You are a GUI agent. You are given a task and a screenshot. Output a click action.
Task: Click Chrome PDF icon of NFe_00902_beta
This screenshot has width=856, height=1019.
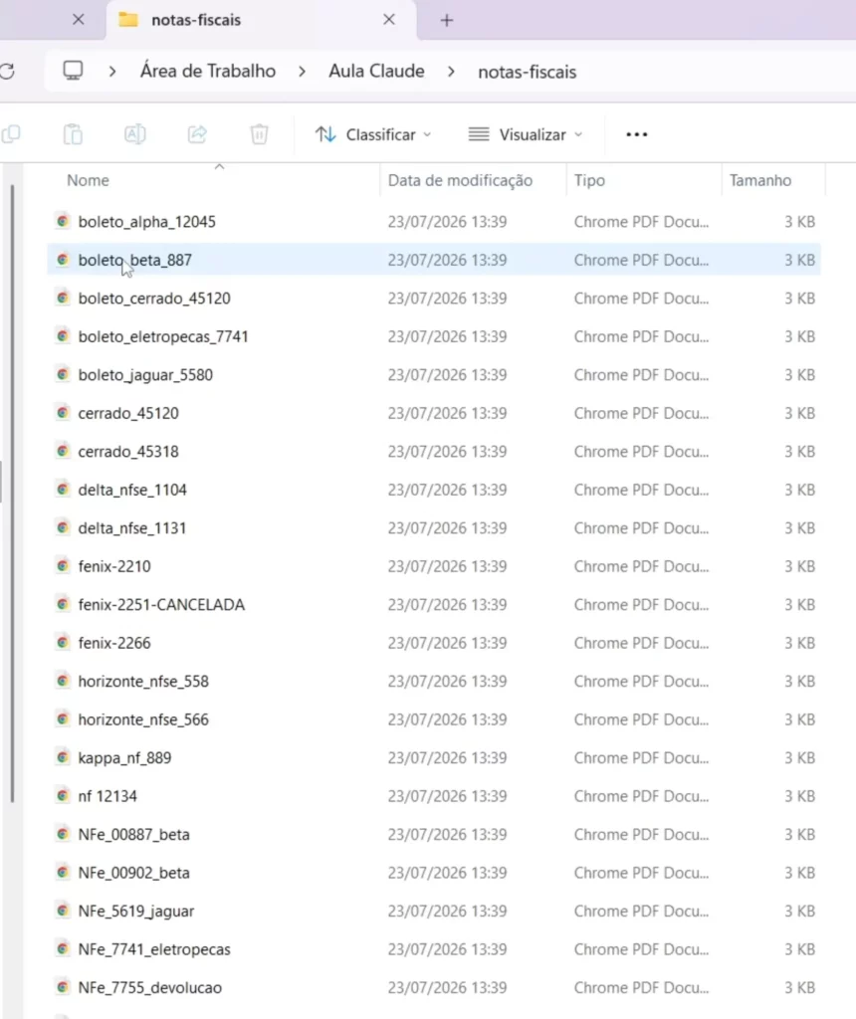(63, 872)
